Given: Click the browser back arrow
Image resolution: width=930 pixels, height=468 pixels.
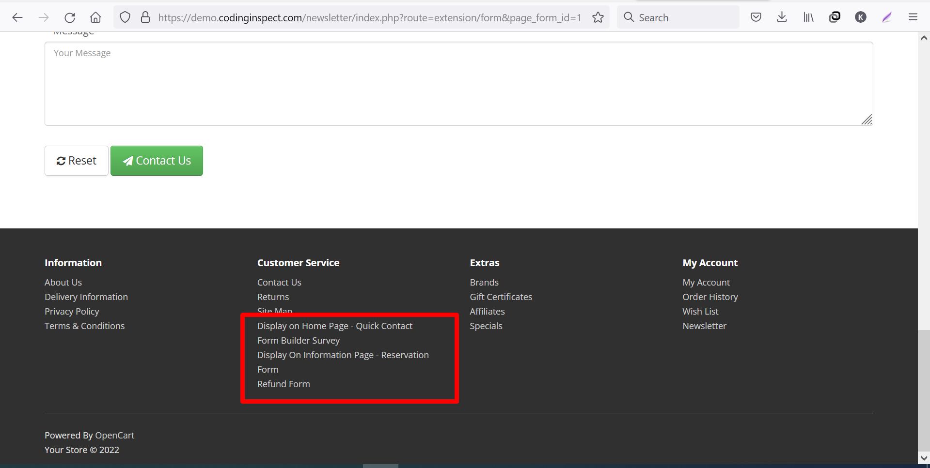Looking at the screenshot, I should coord(17,17).
